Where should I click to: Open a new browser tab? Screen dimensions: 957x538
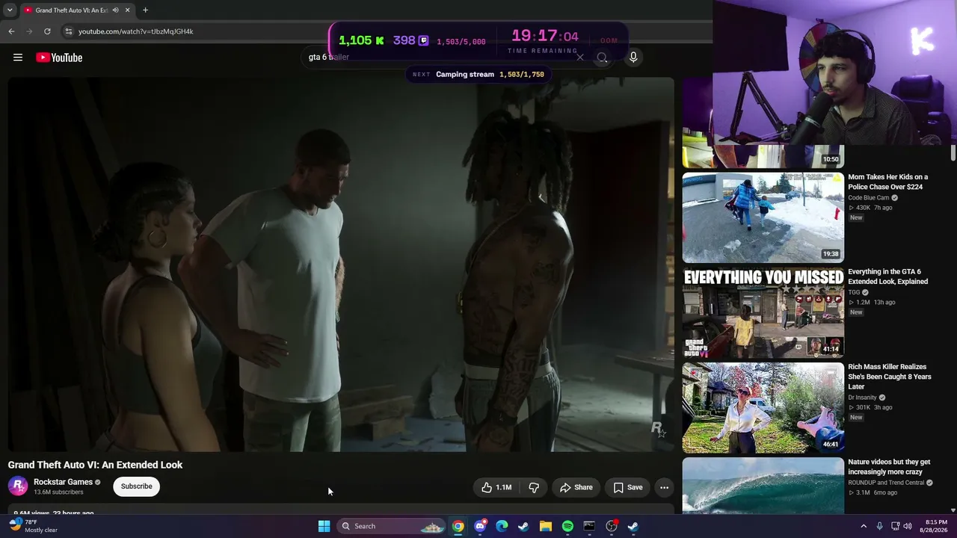(x=145, y=10)
